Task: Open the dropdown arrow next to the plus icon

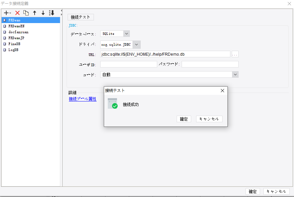Action: [x=10, y=13]
